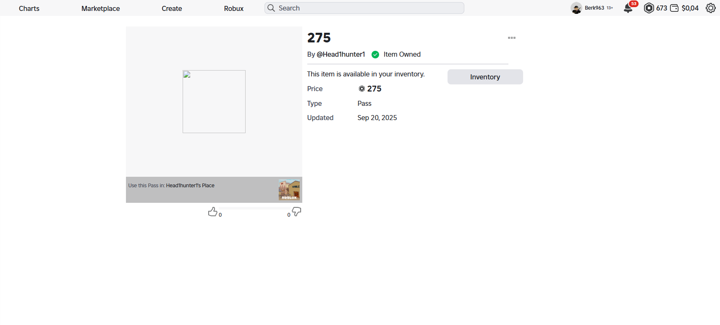
Task: Click the game place thumbnail image
Action: (x=289, y=190)
